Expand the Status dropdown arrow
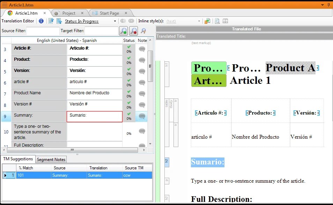 coord(115,21)
